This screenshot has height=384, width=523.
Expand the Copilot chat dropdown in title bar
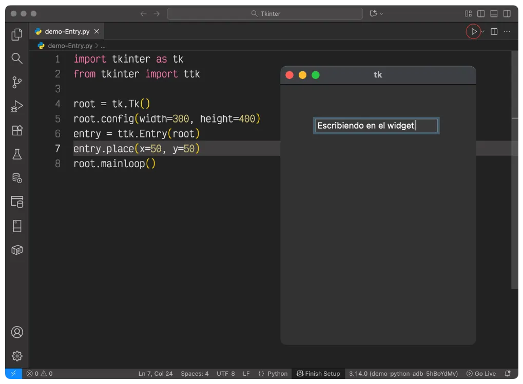[381, 14]
